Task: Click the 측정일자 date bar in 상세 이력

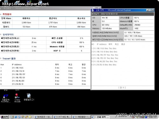Action: [123, 14]
